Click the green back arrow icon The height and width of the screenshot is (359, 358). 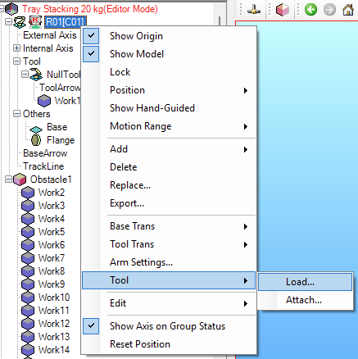310,10
